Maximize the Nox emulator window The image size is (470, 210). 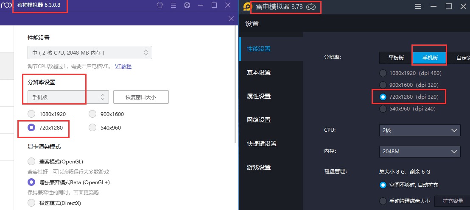214,5
